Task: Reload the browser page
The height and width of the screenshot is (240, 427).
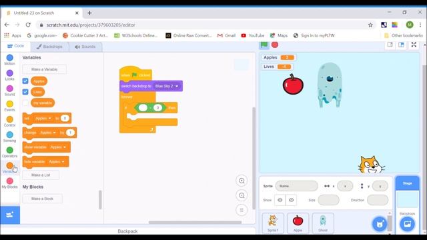Action: (x=28, y=25)
